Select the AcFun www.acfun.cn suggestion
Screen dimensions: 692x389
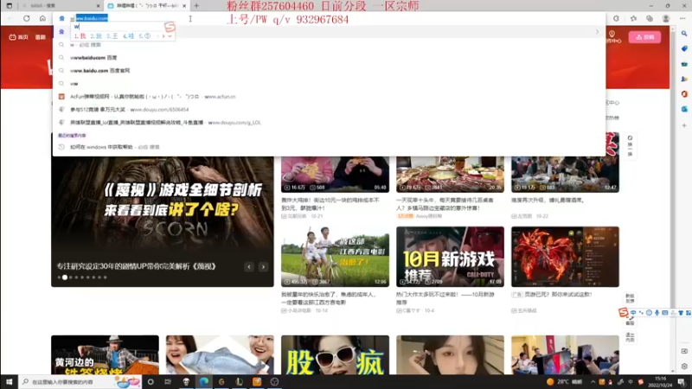pyautogui.click(x=153, y=97)
